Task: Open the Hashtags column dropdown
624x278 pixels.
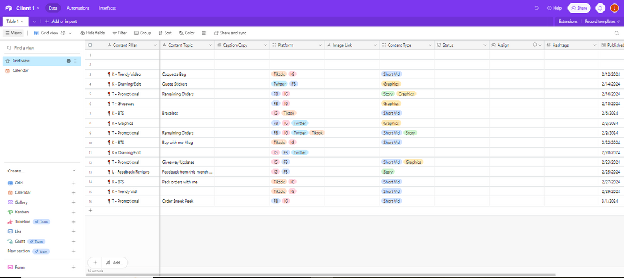Action: coord(594,45)
